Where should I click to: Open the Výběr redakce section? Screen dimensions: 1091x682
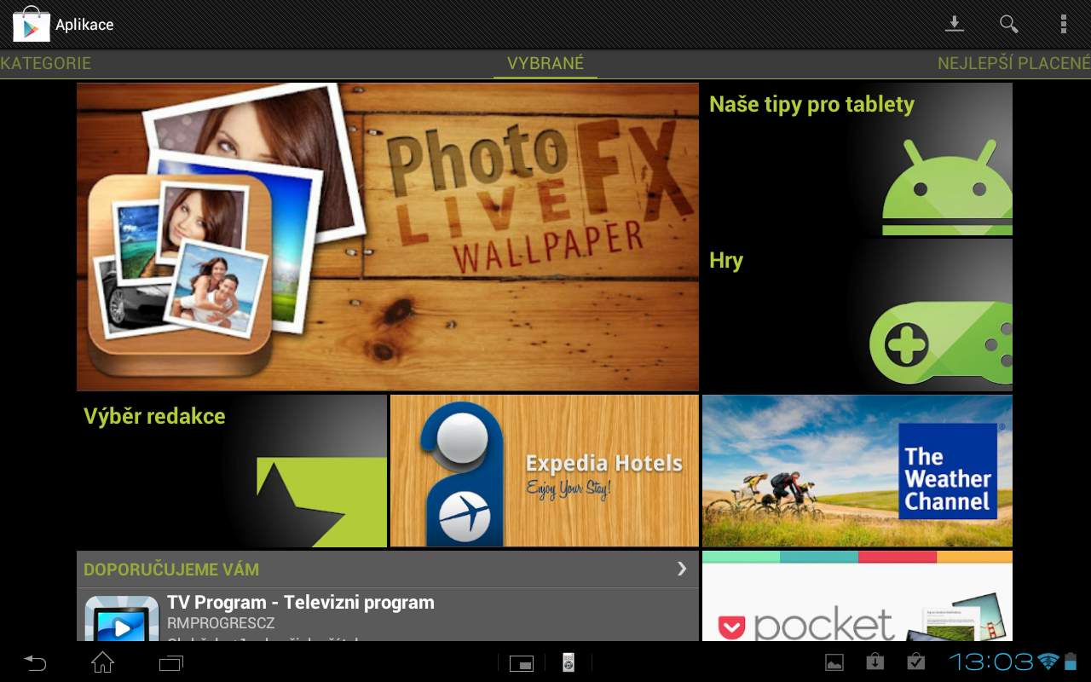pyautogui.click(x=232, y=470)
